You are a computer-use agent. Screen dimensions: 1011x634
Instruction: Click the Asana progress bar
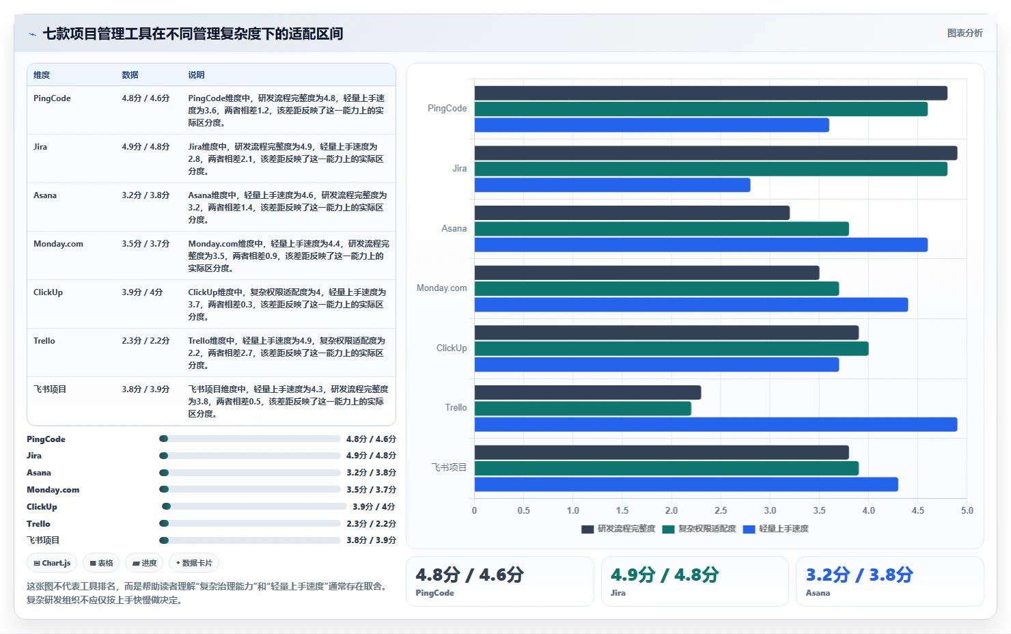[x=250, y=473]
